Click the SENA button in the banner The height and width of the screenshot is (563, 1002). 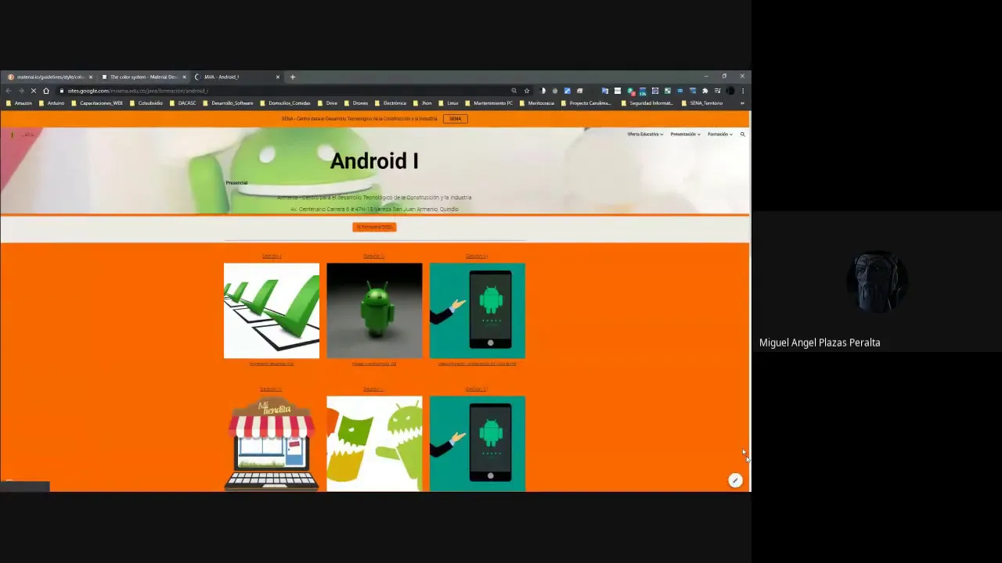point(456,119)
